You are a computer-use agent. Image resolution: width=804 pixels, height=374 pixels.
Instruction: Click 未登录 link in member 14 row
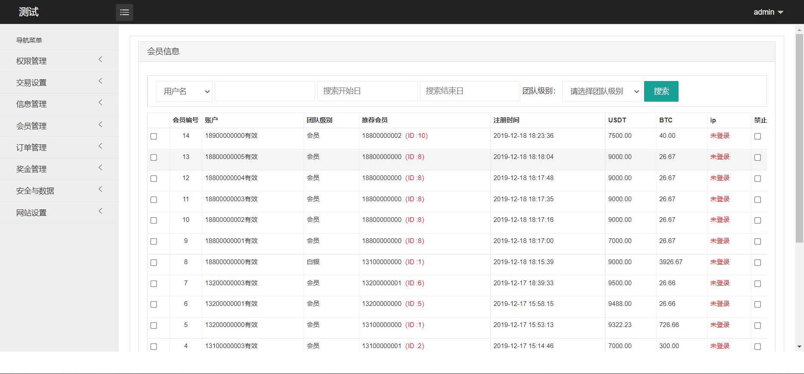pyautogui.click(x=720, y=136)
